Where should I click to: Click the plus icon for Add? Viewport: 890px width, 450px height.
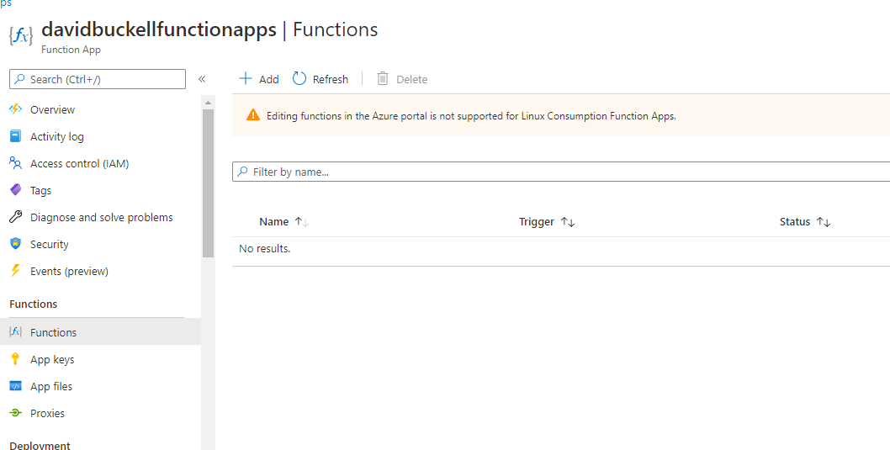[x=245, y=78]
